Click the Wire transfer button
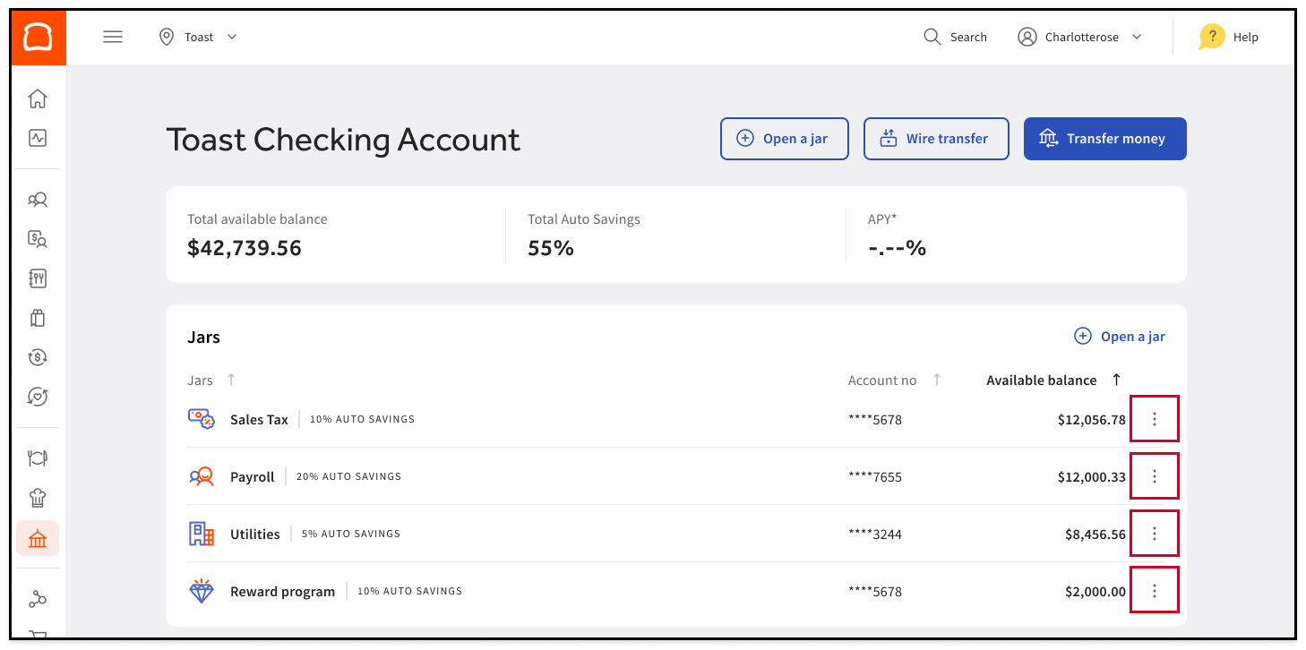This screenshot has width=1306, height=650. tap(936, 139)
